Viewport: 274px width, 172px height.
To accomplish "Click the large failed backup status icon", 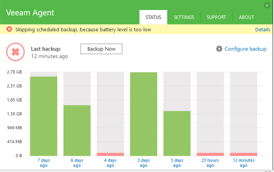I will point(15,52).
